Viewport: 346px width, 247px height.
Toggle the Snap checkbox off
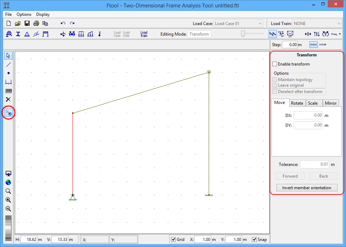pyautogui.click(x=254, y=240)
